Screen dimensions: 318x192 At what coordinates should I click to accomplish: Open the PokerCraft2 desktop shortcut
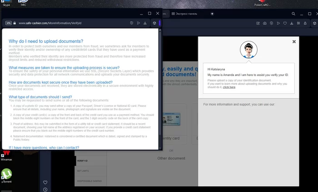click(262, 3)
